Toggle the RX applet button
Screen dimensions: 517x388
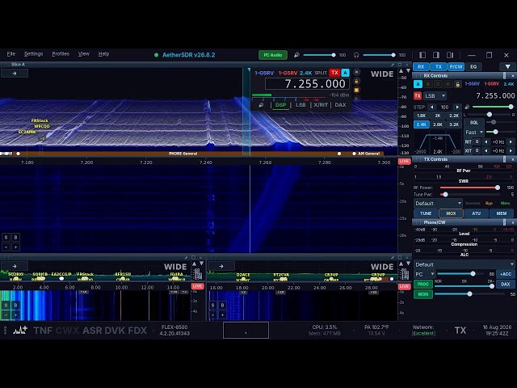pyautogui.click(x=421, y=66)
